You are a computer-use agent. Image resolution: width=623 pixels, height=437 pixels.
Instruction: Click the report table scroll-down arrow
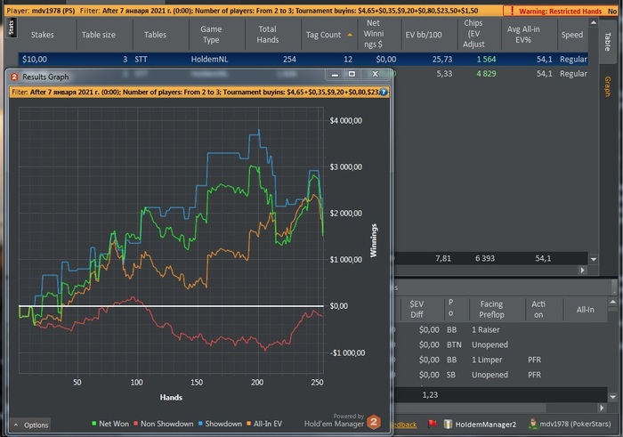click(x=594, y=259)
